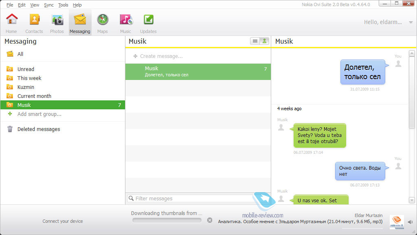Select the Messaging envelope icon
Screen dimensions: 417x235
pos(80,20)
